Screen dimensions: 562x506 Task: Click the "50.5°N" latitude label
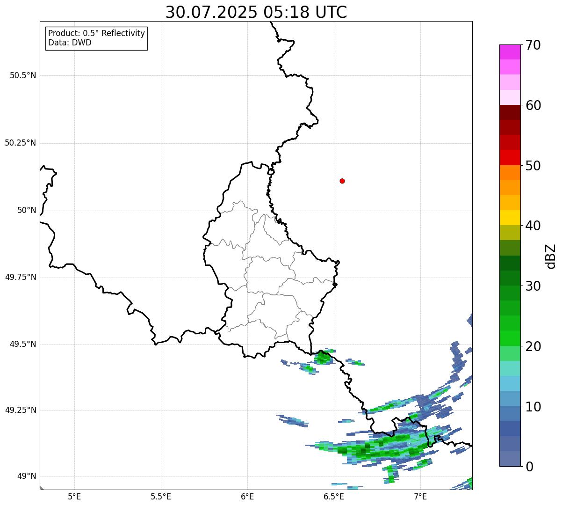(x=23, y=75)
